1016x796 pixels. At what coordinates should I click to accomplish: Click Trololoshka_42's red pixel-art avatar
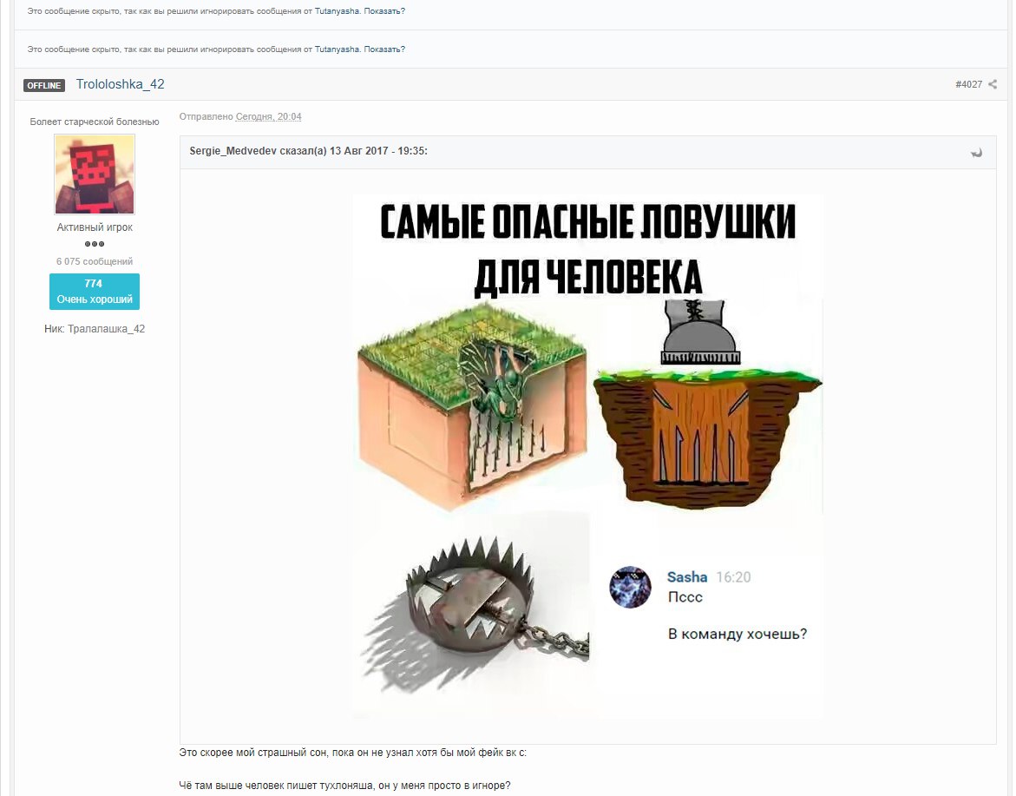[94, 174]
